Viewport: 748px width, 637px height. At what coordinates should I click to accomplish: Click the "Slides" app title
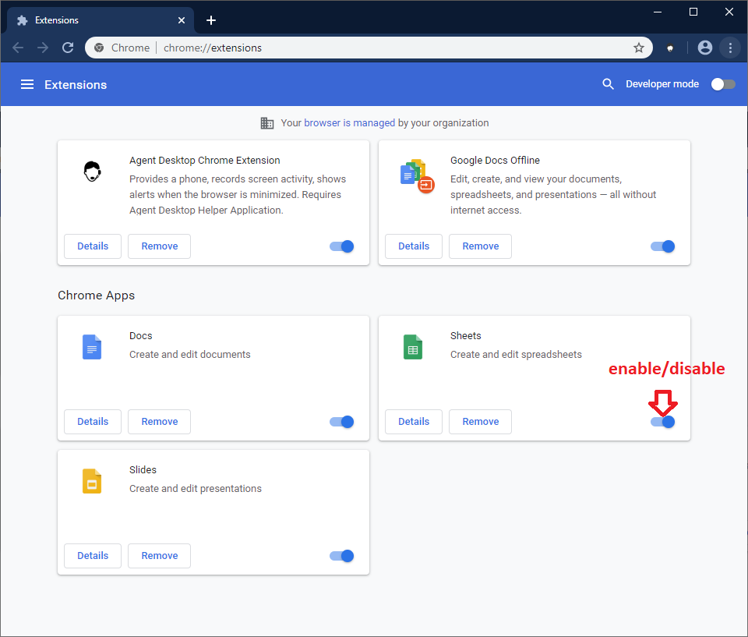(x=143, y=470)
